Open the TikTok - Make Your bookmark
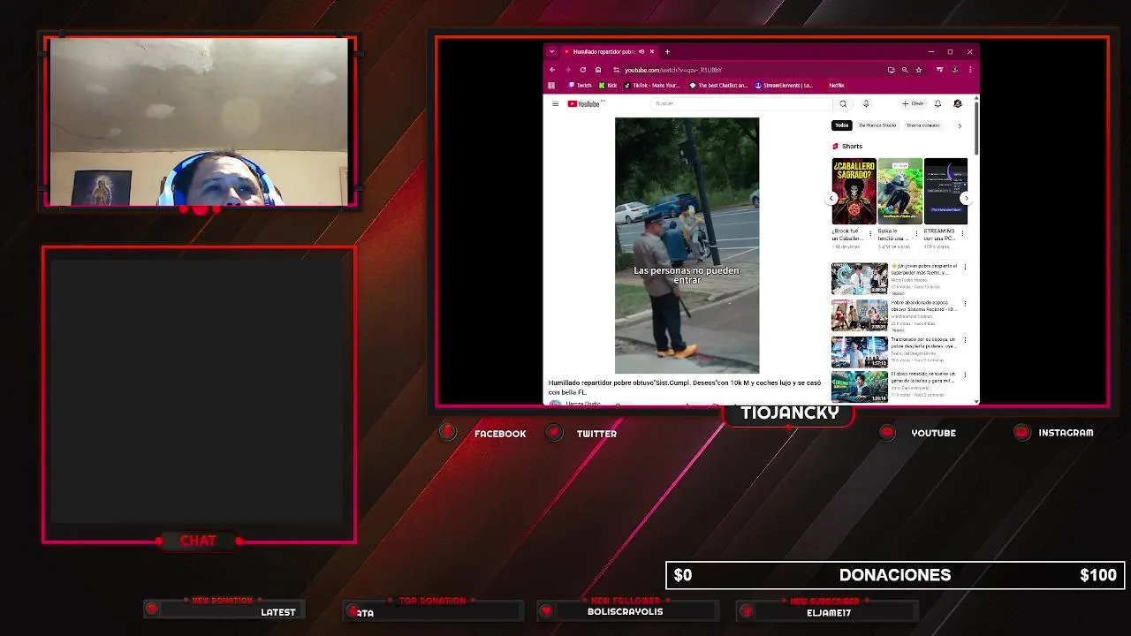1131x636 pixels. [652, 86]
